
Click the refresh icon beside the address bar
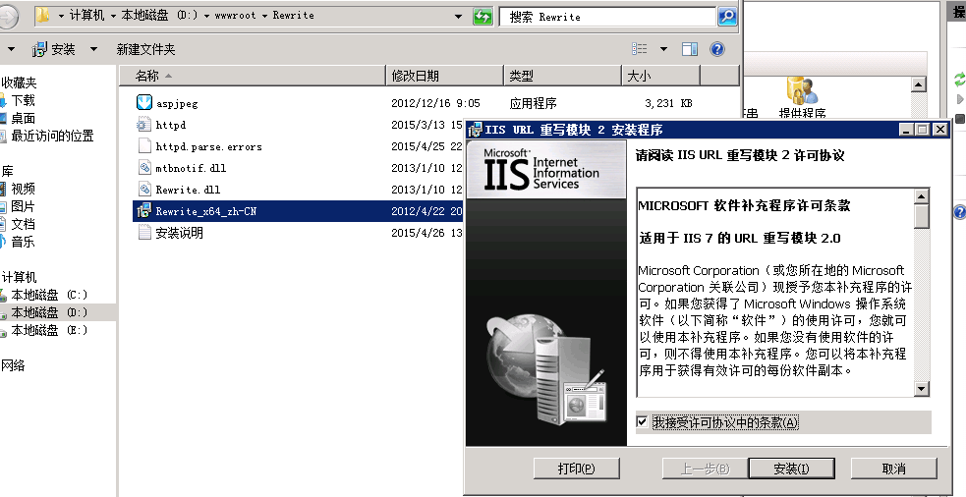click(x=483, y=17)
